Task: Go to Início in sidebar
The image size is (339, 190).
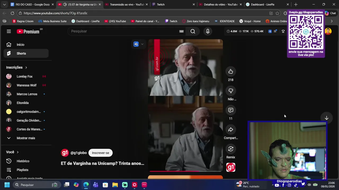Action: point(26,45)
